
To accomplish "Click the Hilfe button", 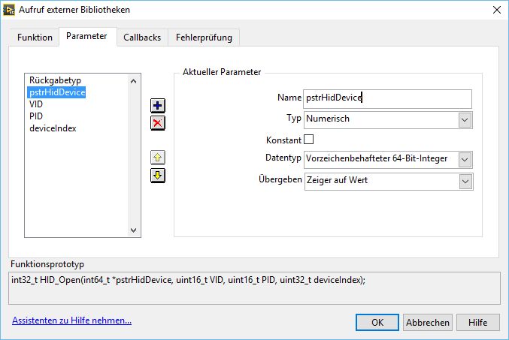I will [477, 322].
